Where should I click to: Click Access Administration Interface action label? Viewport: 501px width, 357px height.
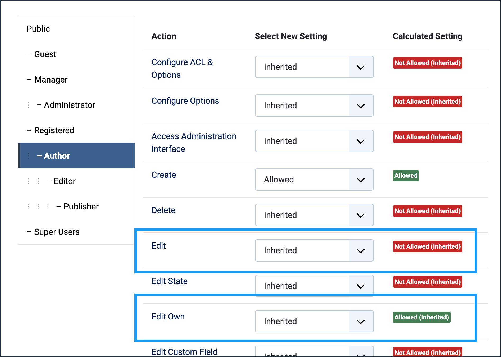tap(194, 143)
